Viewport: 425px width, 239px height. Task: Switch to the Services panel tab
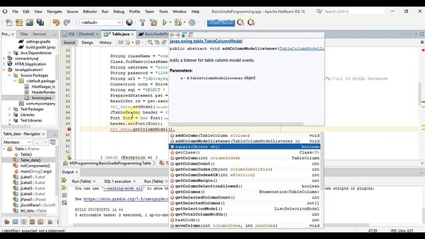pyautogui.click(x=39, y=34)
